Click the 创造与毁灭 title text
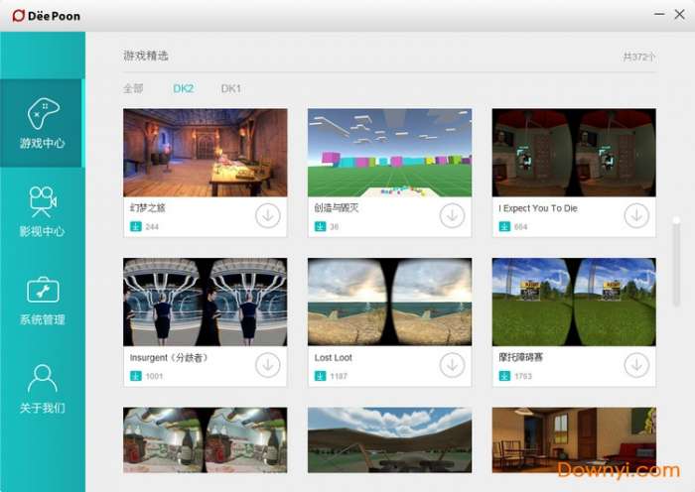The height and width of the screenshot is (492, 695). click(337, 207)
